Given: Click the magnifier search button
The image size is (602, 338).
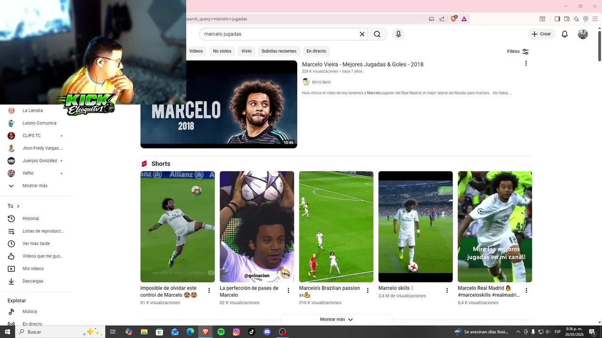Looking at the screenshot, I should 377,34.
